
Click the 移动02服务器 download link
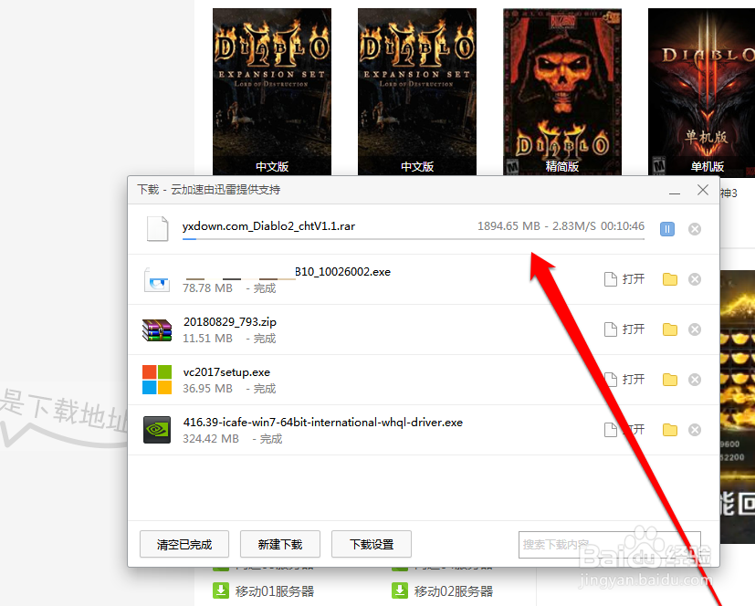453,591
